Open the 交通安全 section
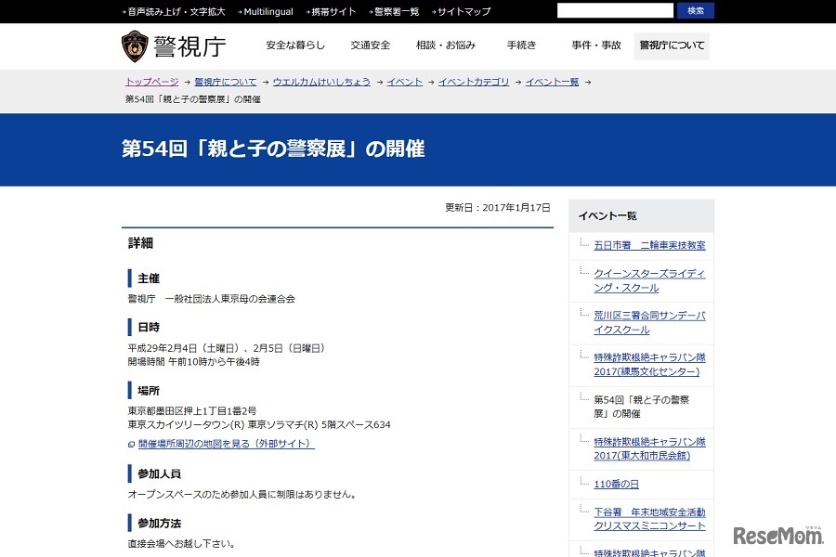Image resolution: width=836 pixels, height=557 pixels. click(371, 44)
